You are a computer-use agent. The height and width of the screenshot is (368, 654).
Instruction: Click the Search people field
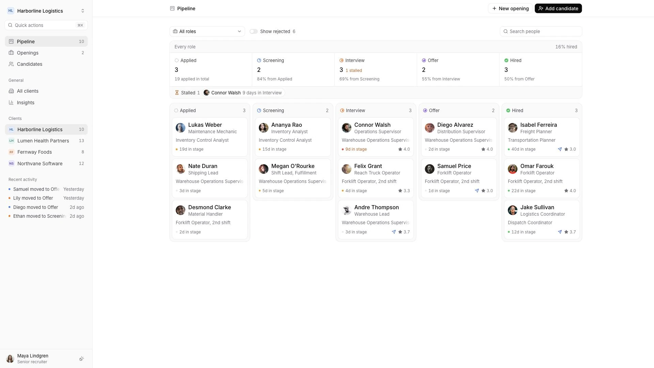point(541,31)
